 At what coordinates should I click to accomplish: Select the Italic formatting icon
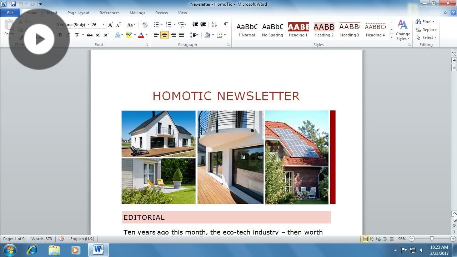(68, 35)
